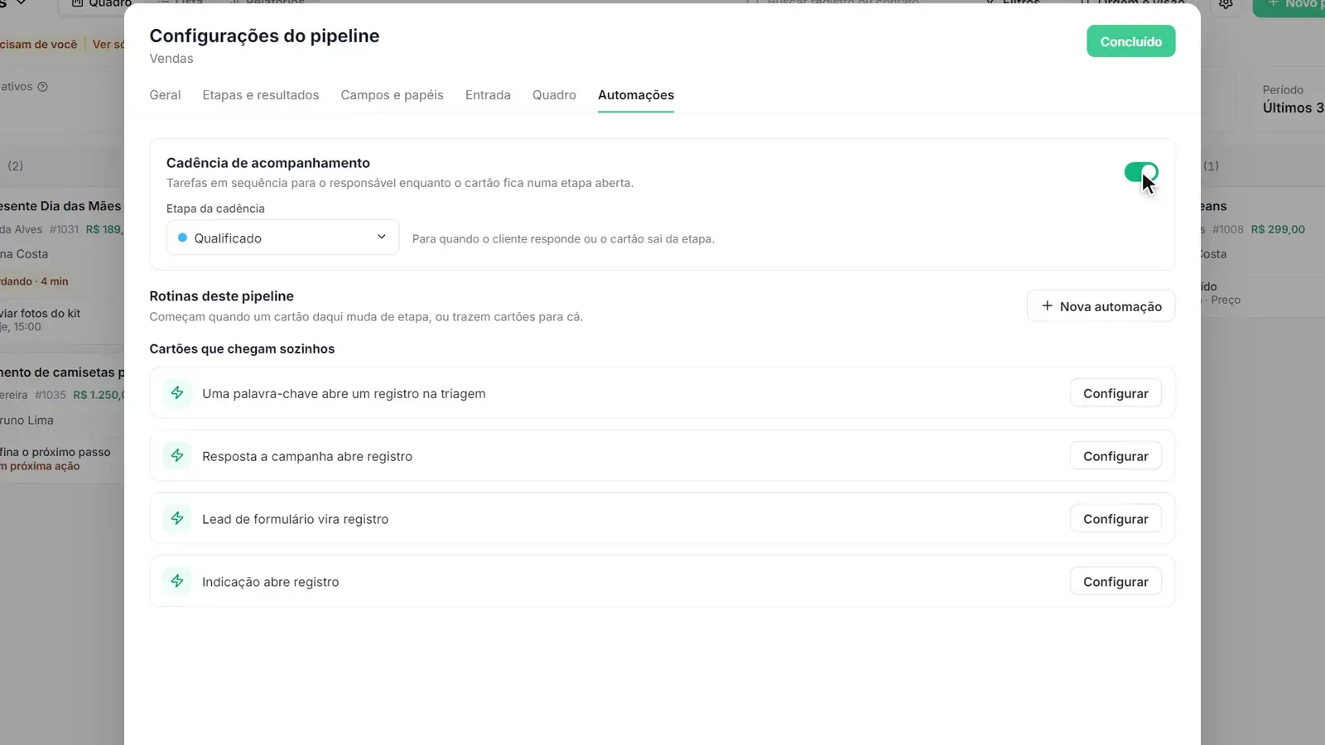Select the Entrada tab
This screenshot has height=745, width=1325.
point(488,95)
